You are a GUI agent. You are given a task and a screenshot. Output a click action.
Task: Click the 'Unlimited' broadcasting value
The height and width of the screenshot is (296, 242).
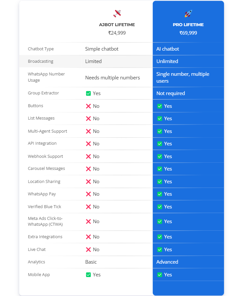point(167,61)
